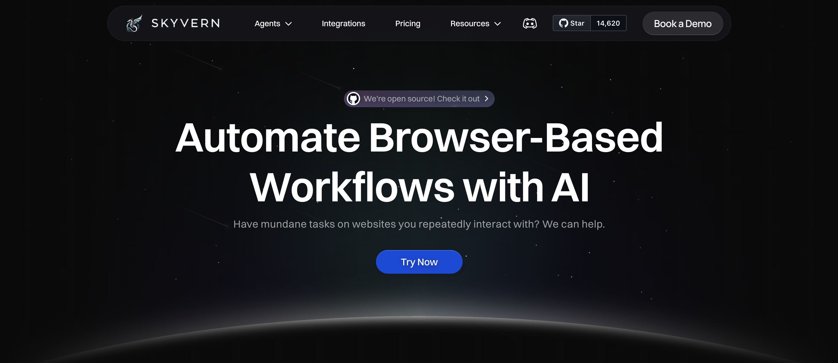This screenshot has height=363, width=838.
Task: Open the Integrations page
Action: click(343, 23)
